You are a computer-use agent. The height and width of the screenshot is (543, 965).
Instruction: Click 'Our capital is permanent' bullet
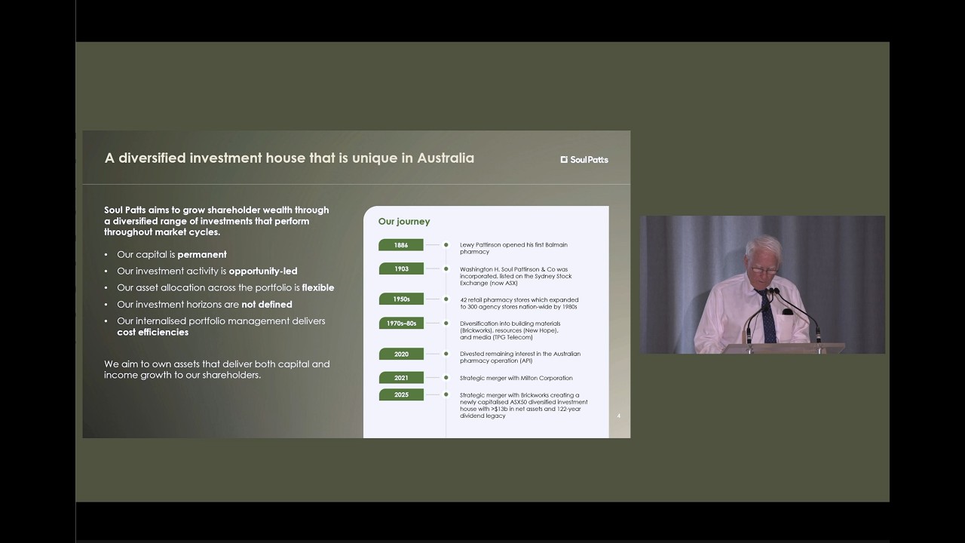[x=172, y=255]
